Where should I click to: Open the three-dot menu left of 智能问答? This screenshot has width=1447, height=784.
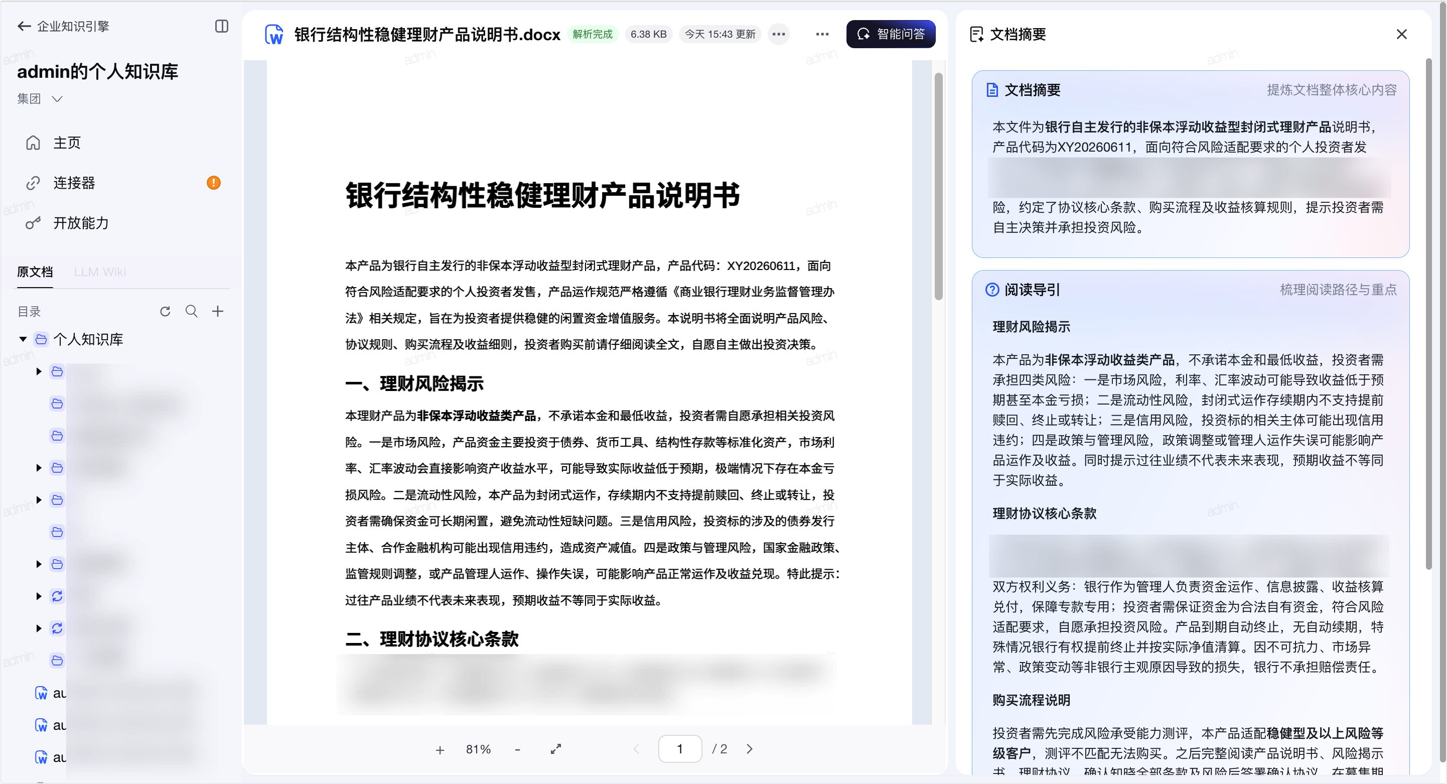coord(822,34)
